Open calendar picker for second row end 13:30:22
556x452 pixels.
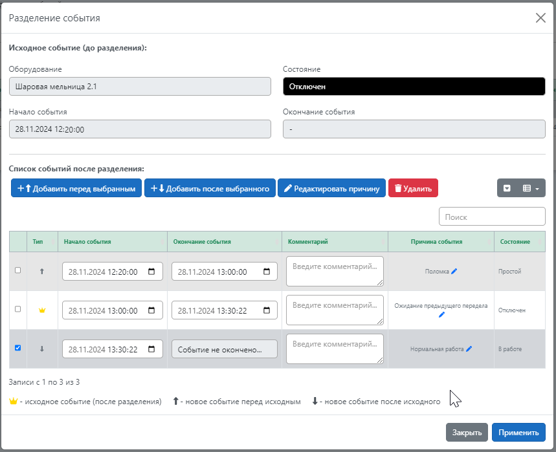266,310
